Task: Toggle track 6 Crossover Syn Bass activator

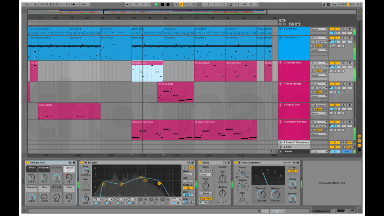Action: [335, 122]
